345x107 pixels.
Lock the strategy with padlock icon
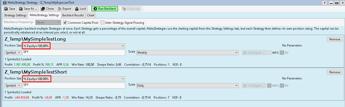point(81,9)
